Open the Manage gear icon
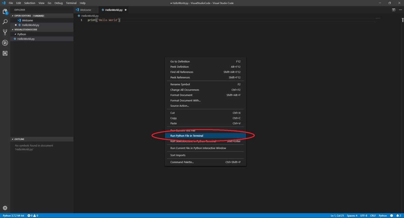The image size is (404, 218). coord(5,208)
